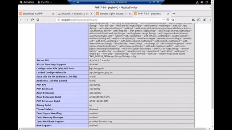Screen dimensions: 232x130
Task: Click the lock icon in VM toolbar
Action: tap(78, 2)
